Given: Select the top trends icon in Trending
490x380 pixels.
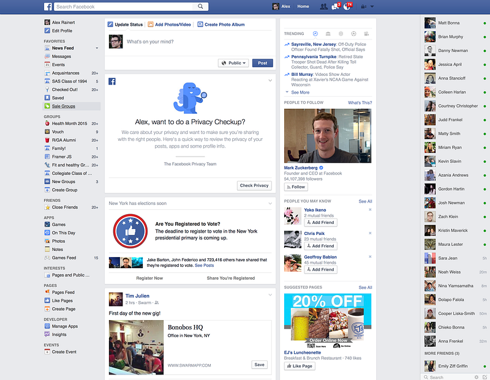Looking at the screenshot, I should click(x=315, y=34).
